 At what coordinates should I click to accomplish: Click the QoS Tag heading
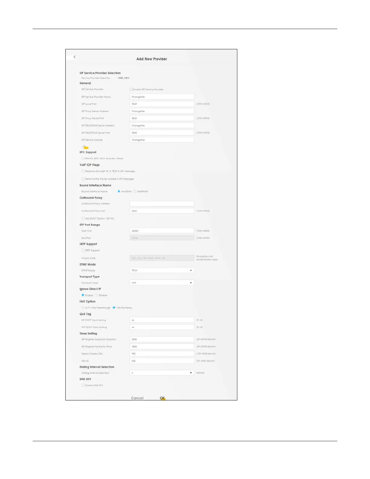pos(85,314)
